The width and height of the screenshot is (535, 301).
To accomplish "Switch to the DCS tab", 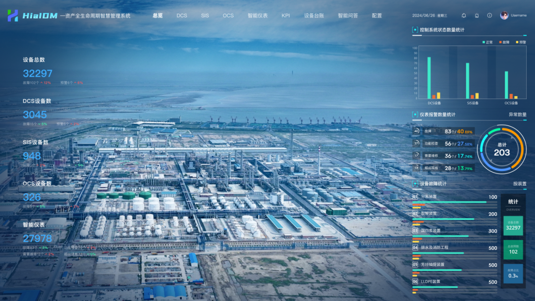I will click(x=182, y=15).
